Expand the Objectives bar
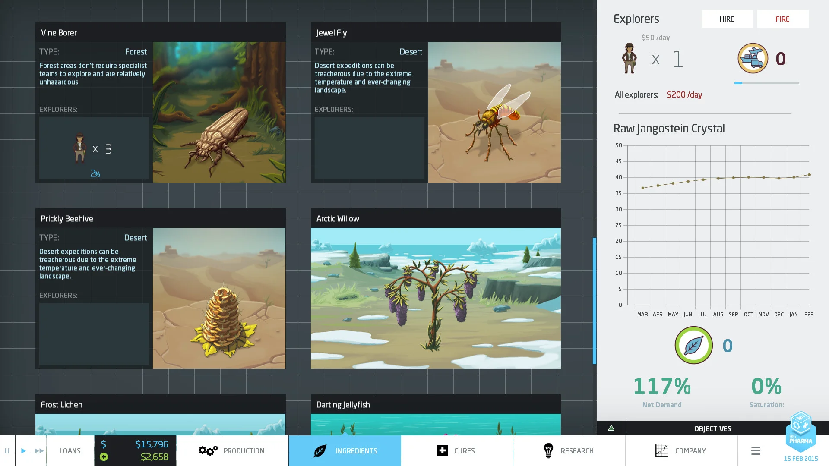Image resolution: width=829 pixels, height=466 pixels. coord(712,428)
